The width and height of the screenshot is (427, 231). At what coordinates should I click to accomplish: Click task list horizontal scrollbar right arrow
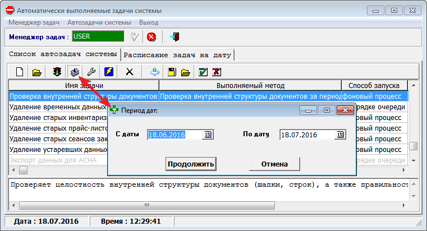tap(404, 170)
